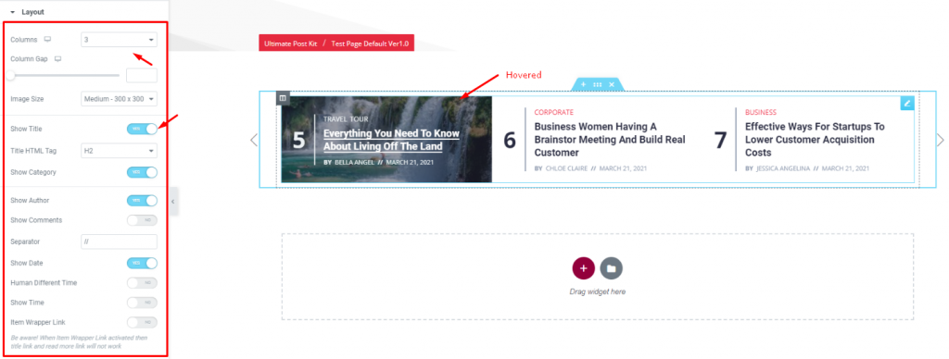Click responsive device icon next to Columns
This screenshot has width=949, height=359.
(x=48, y=40)
